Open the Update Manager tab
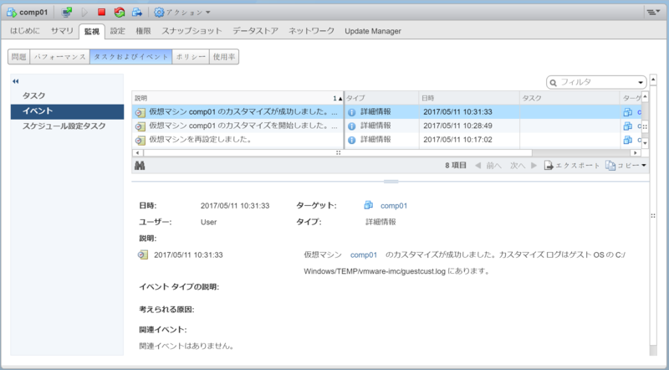 [373, 31]
